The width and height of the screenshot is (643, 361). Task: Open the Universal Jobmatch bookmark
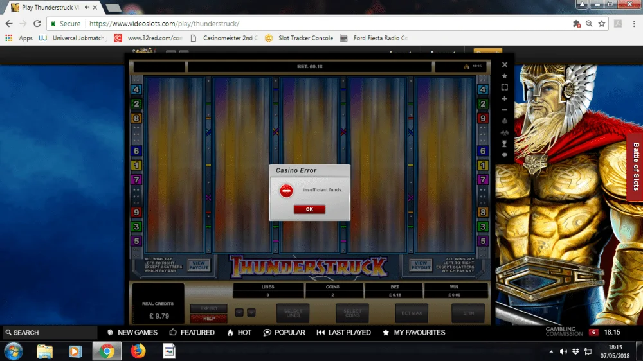tap(73, 38)
